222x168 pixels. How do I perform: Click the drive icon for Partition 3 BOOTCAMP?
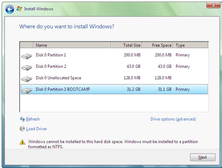tap(27, 91)
